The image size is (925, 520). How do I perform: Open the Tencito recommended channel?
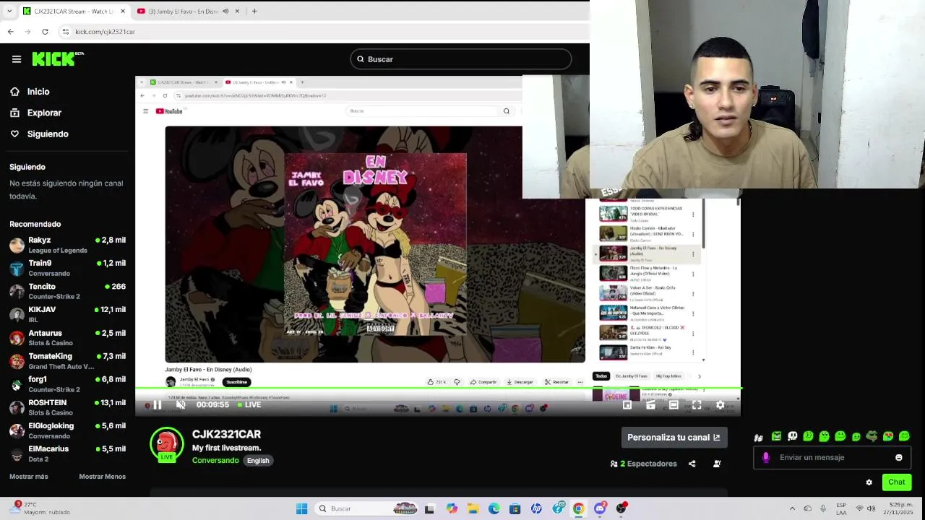pos(67,291)
